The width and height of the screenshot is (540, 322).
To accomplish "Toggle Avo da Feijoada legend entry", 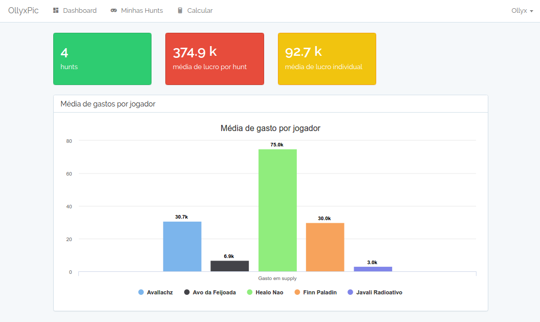I will pos(214,292).
